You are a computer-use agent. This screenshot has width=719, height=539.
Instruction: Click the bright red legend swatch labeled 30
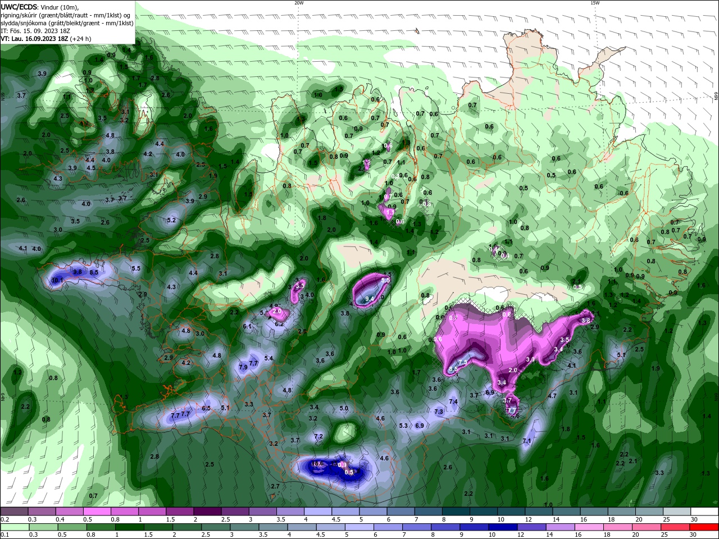(x=705, y=527)
